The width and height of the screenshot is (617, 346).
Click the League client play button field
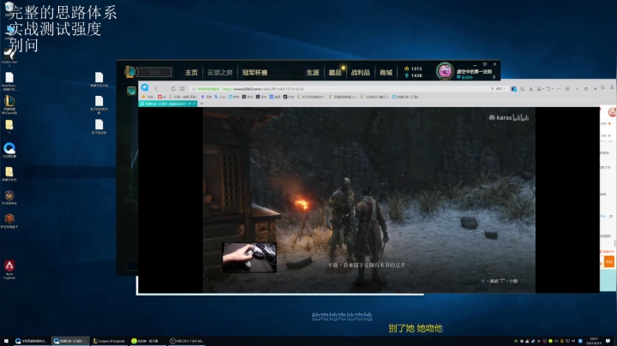(x=154, y=72)
